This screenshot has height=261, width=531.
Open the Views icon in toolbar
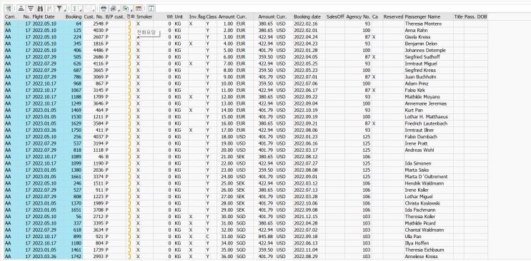click(x=113, y=9)
